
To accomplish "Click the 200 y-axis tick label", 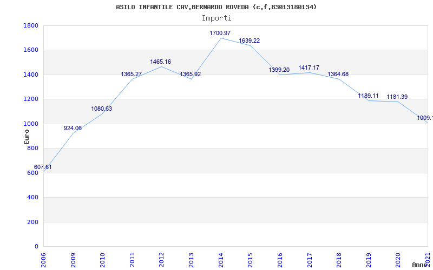I will [32, 222].
